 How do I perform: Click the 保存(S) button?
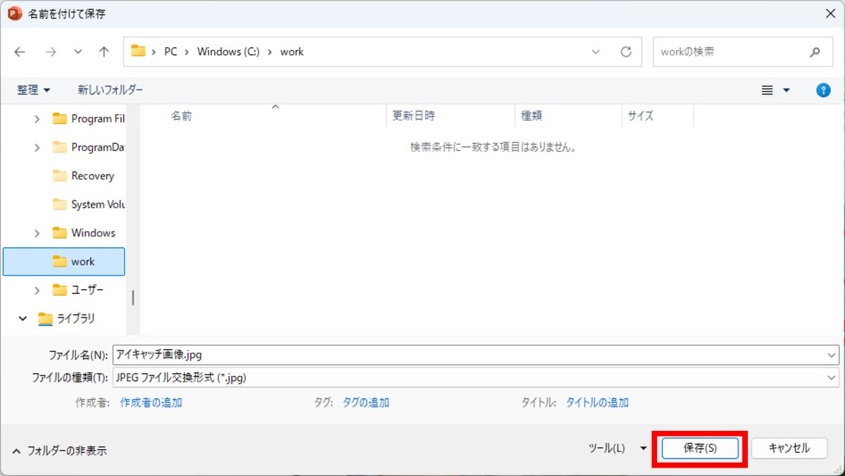700,449
